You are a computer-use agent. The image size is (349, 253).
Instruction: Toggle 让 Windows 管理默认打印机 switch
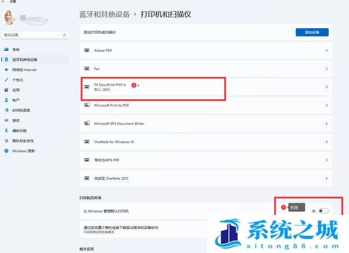click(x=323, y=210)
